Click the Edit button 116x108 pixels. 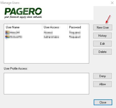point(102,44)
